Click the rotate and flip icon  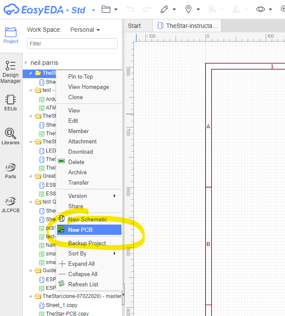(x=236, y=9)
